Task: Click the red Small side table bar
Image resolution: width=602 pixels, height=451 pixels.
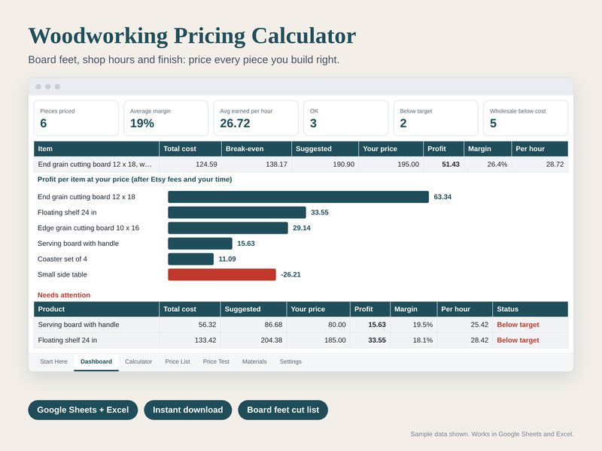Action: 222,274
